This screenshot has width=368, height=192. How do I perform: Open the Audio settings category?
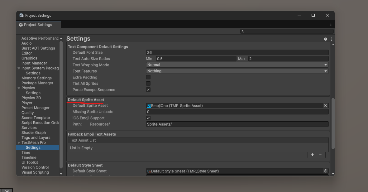click(x=26, y=43)
